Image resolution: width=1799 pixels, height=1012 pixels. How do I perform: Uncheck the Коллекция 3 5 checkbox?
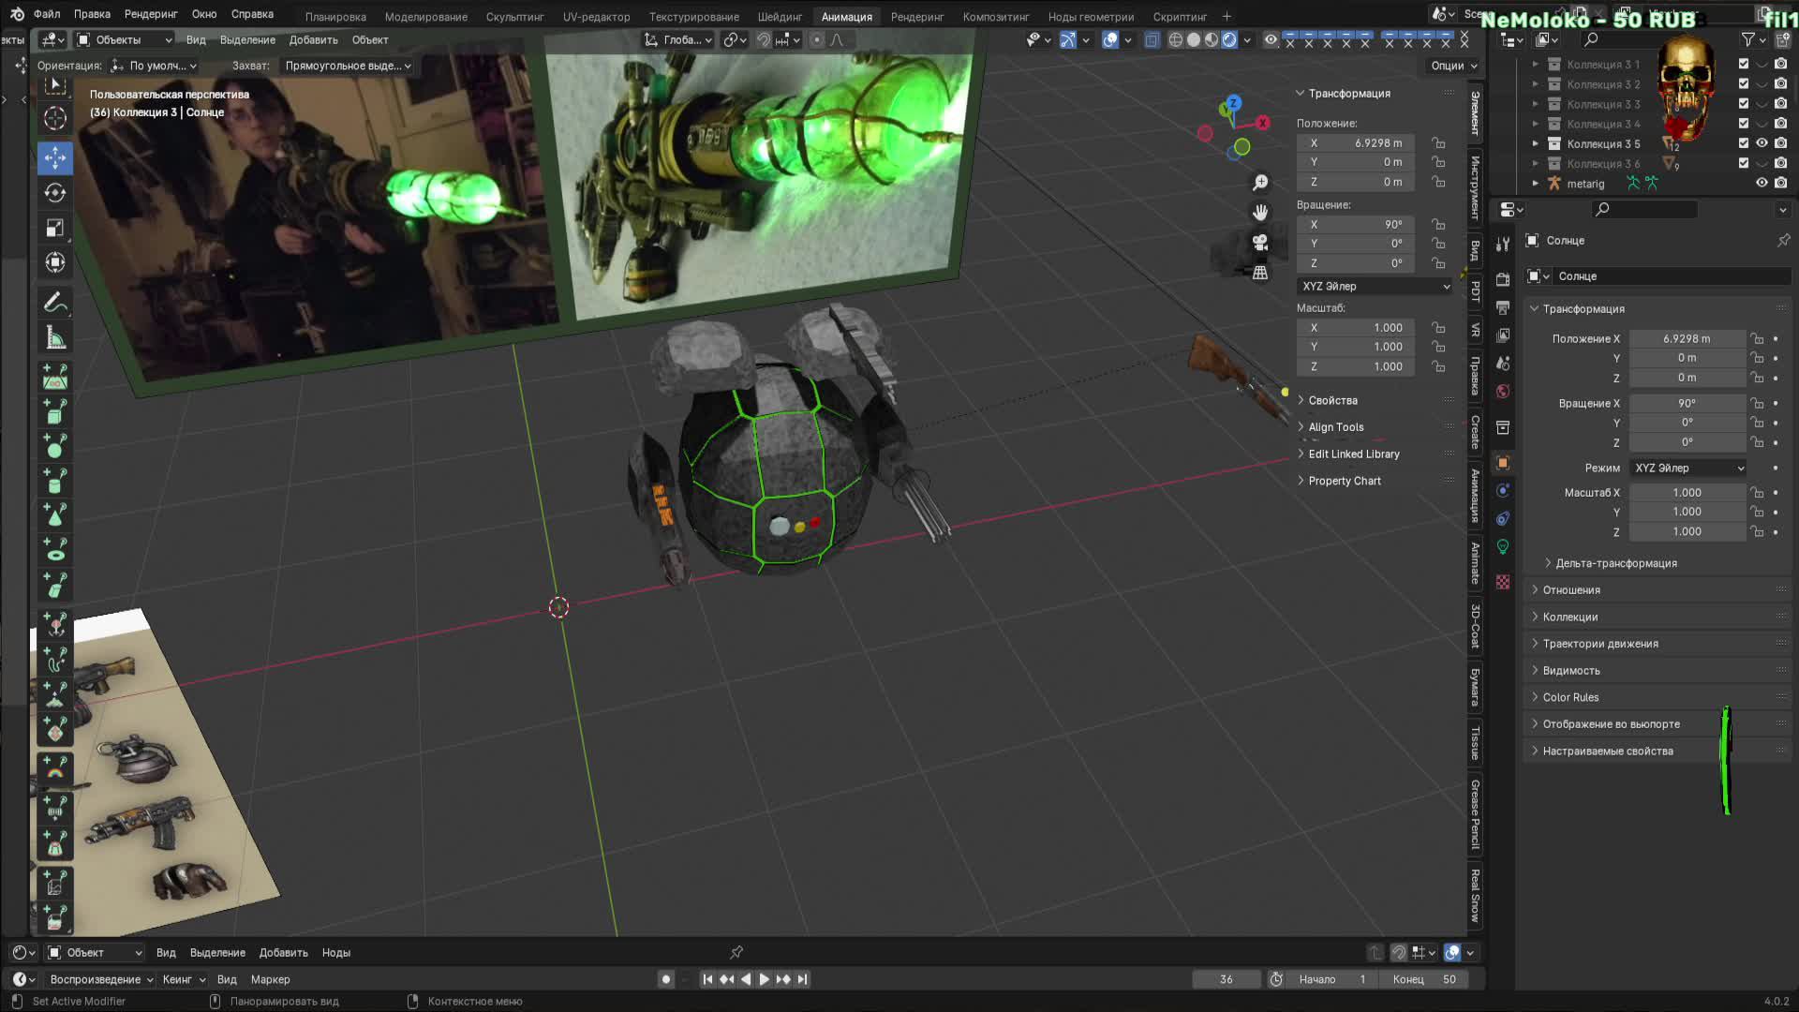(1744, 143)
